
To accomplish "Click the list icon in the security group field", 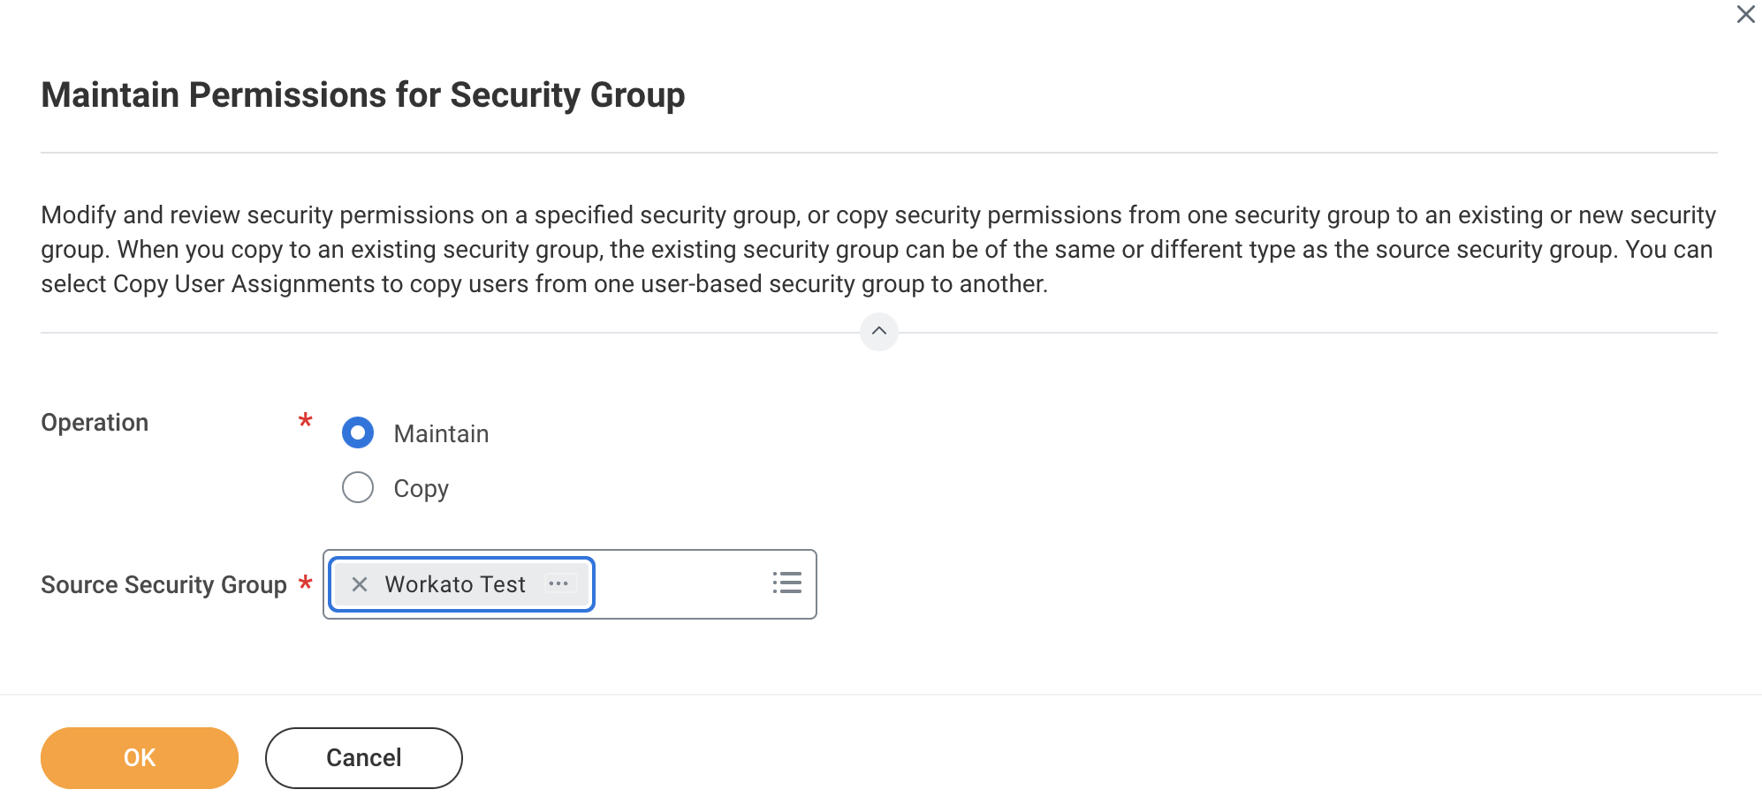I will tap(787, 583).
